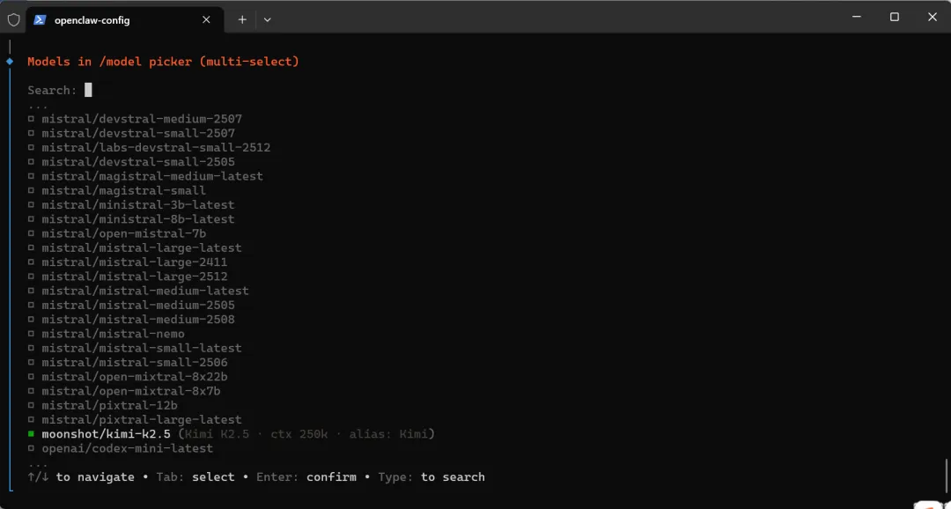Click the mistral/mistral-medium-2505 text
Viewport: 951px width, 509px height.
pyautogui.click(x=138, y=306)
